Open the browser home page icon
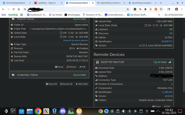 point(19,9)
